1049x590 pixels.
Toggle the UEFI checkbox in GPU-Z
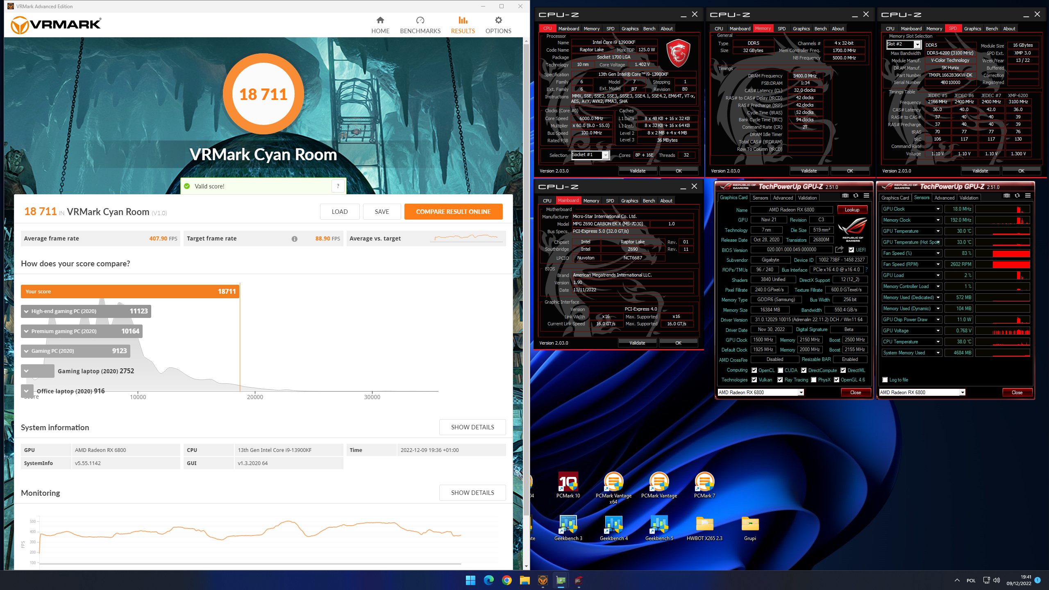tap(851, 250)
